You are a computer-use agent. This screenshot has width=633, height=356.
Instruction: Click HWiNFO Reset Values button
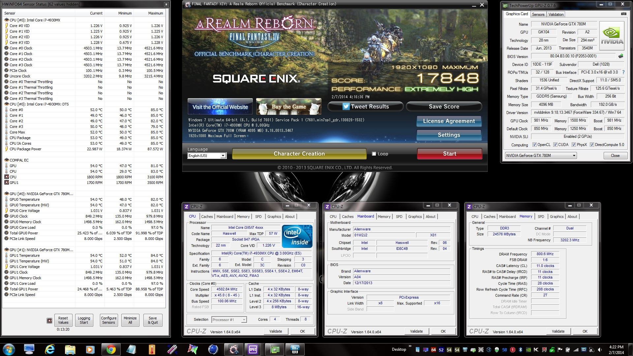click(x=63, y=320)
